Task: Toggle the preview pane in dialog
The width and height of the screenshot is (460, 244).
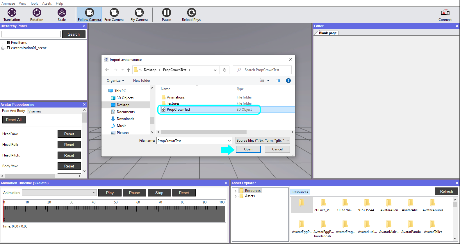Action: [278, 81]
